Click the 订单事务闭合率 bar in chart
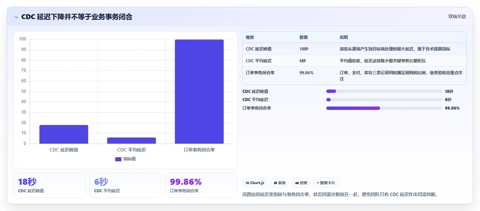Image resolution: width=480 pixels, height=211 pixels. click(x=199, y=92)
